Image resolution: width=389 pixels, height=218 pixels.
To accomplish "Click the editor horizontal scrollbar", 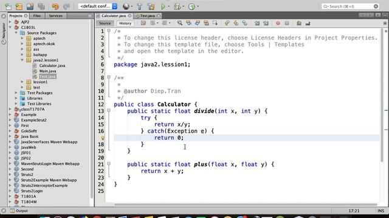I will tap(246, 205).
